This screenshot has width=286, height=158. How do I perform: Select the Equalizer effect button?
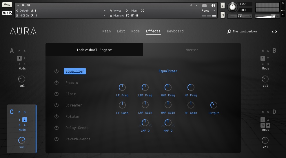(75, 71)
